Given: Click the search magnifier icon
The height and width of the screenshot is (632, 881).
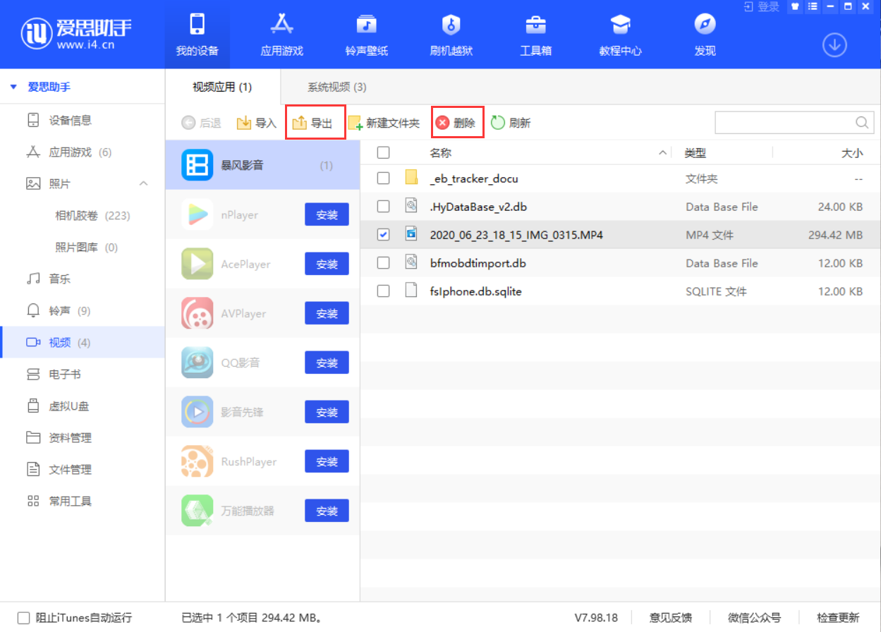Looking at the screenshot, I should pyautogui.click(x=862, y=123).
